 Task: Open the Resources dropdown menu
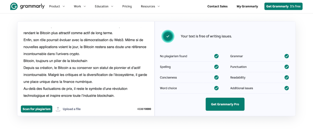pos(150,6)
